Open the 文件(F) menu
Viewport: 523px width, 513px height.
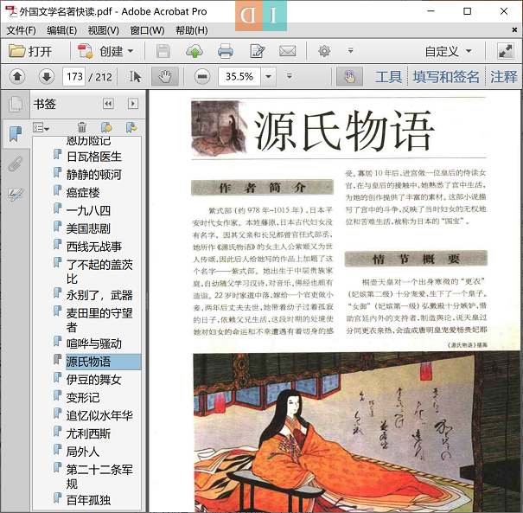click(x=21, y=30)
